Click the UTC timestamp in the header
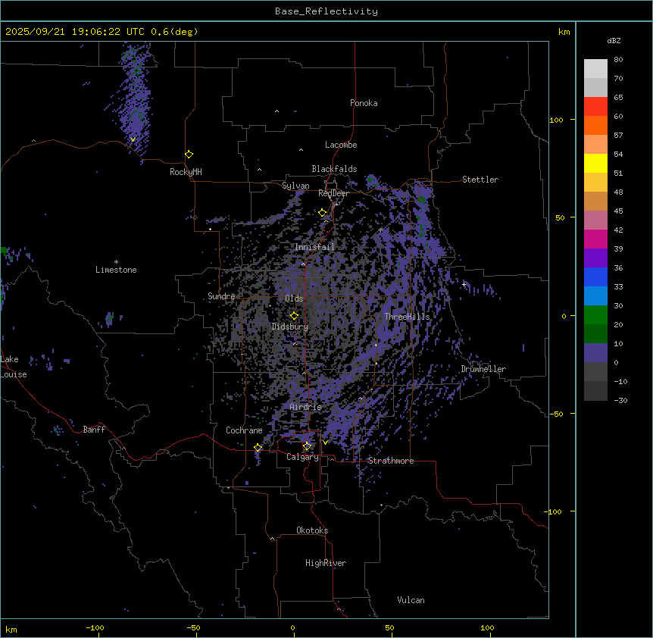The height and width of the screenshot is (638, 653). [x=102, y=32]
